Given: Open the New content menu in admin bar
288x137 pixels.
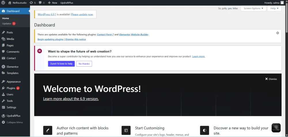Looking at the screenshot, I should click(52, 3).
